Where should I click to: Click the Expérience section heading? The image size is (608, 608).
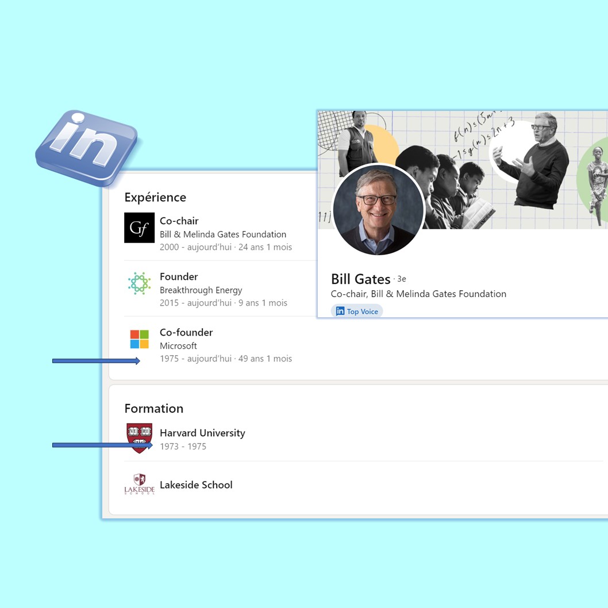pyautogui.click(x=155, y=197)
